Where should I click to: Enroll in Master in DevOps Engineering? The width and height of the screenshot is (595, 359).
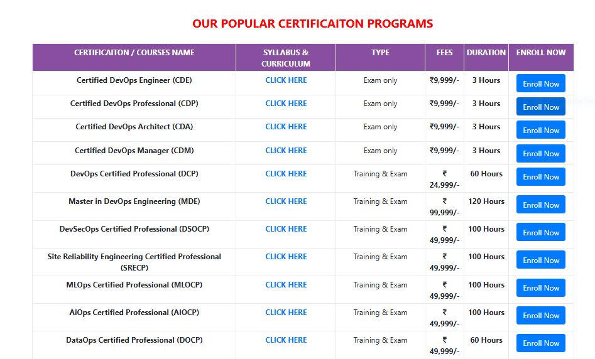tap(540, 205)
